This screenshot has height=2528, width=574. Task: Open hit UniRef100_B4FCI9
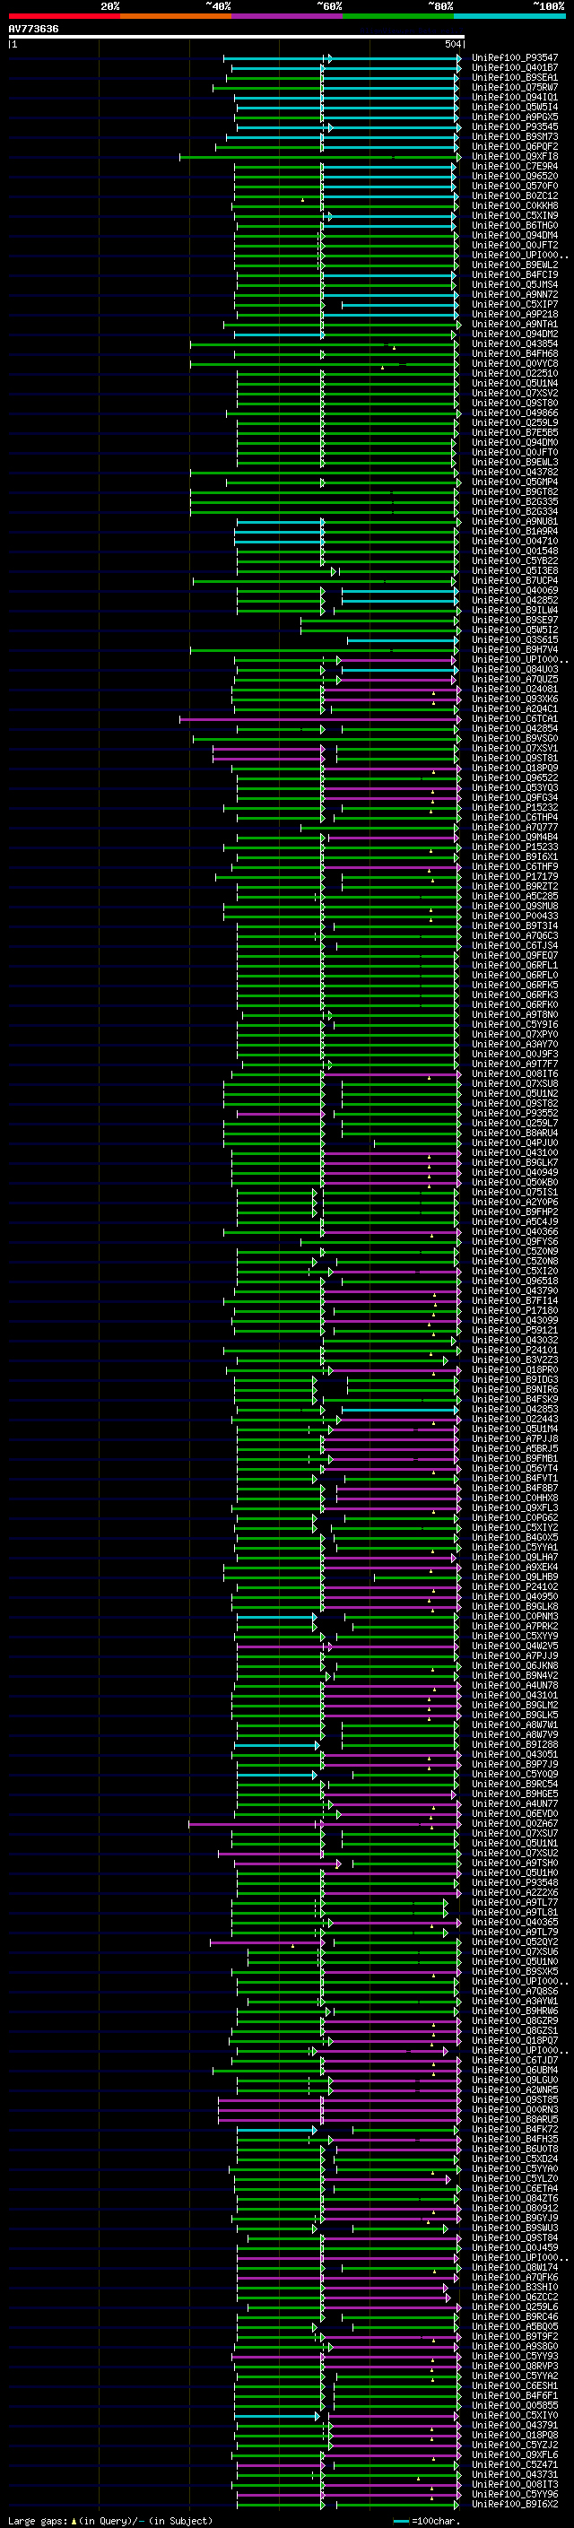tap(515, 274)
